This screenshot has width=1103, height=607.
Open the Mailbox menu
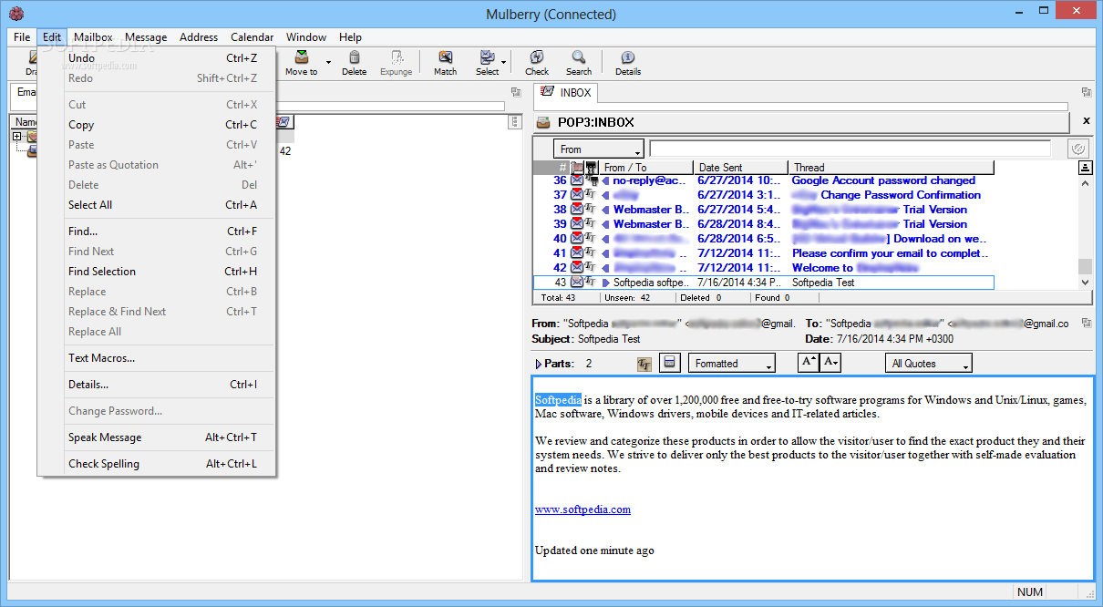click(93, 37)
